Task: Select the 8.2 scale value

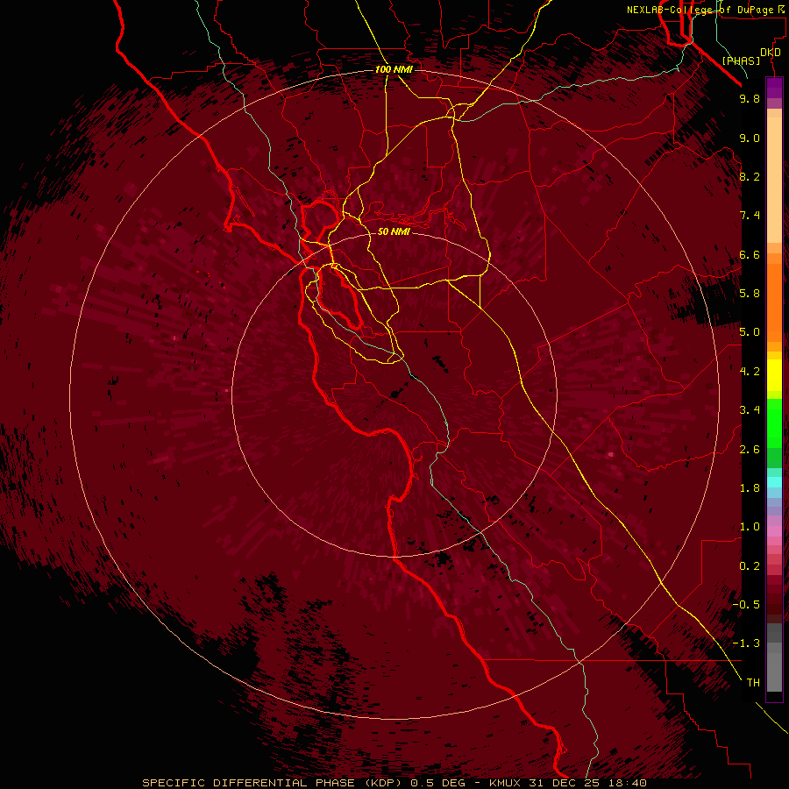Action: [x=750, y=176]
